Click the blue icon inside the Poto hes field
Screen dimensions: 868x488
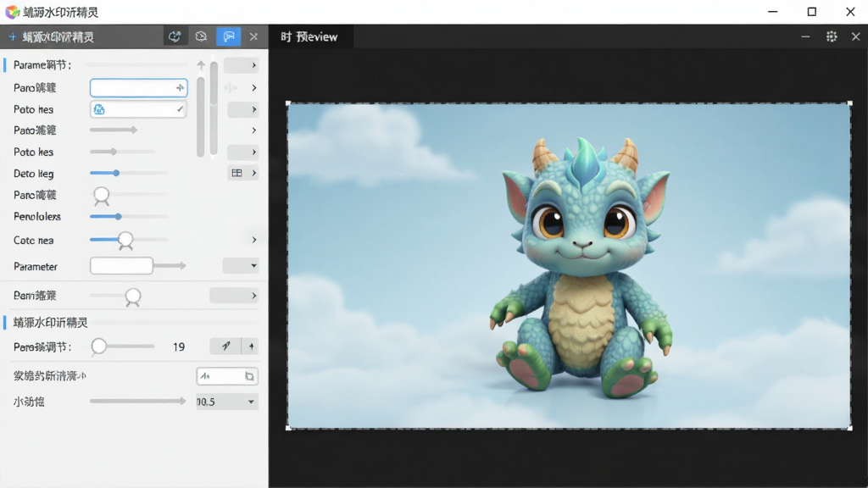99,109
